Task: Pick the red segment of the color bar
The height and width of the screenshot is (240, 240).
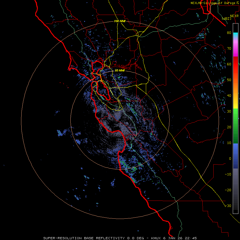Action: click(x=235, y=64)
